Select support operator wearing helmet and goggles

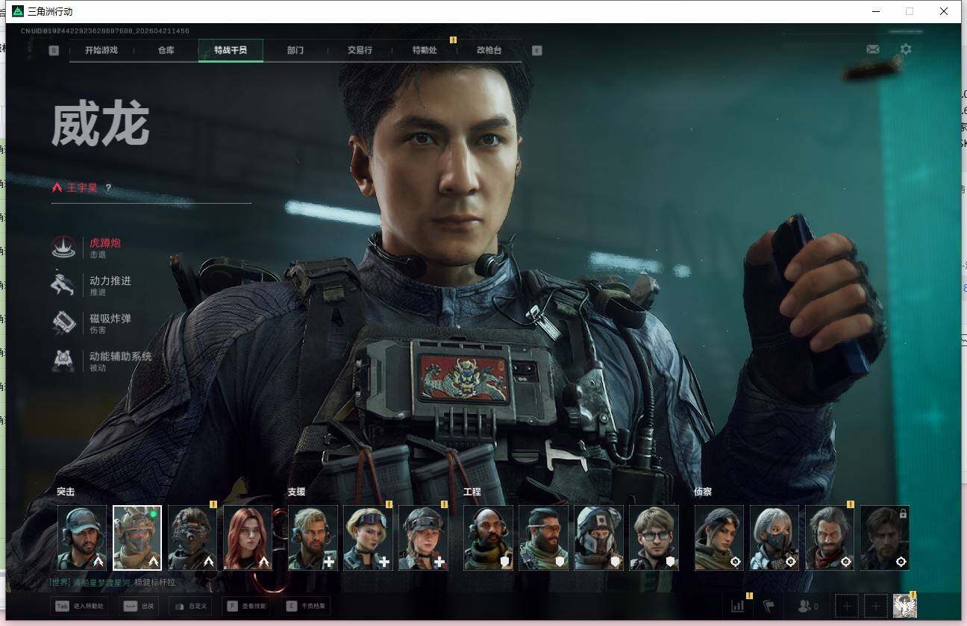coord(423,538)
